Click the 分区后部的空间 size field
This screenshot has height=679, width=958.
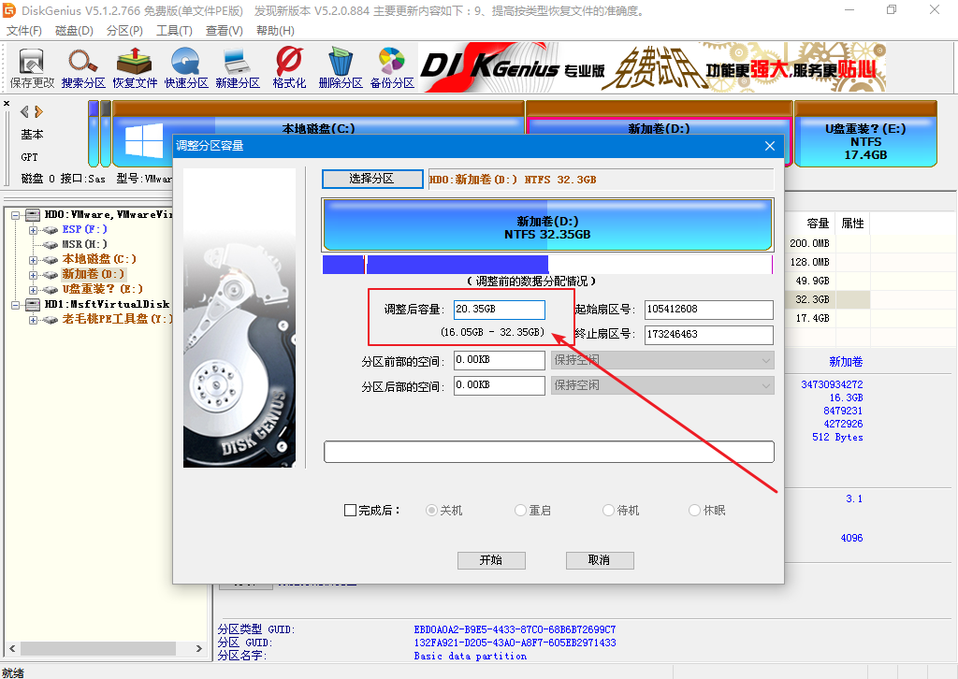coord(500,385)
